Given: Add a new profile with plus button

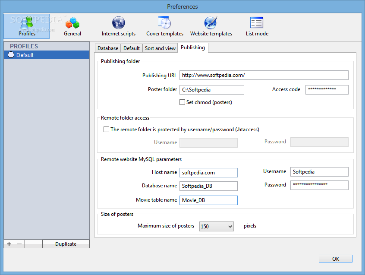Looking at the screenshot, I should point(9,244).
